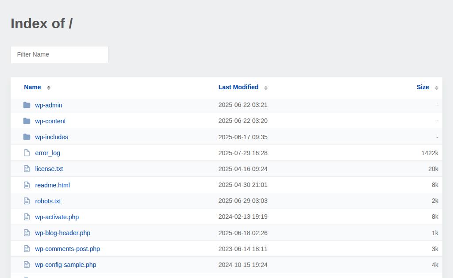This screenshot has height=278, width=453.
Task: Click the date 2025-06-17 09:35
Action: (x=243, y=137)
